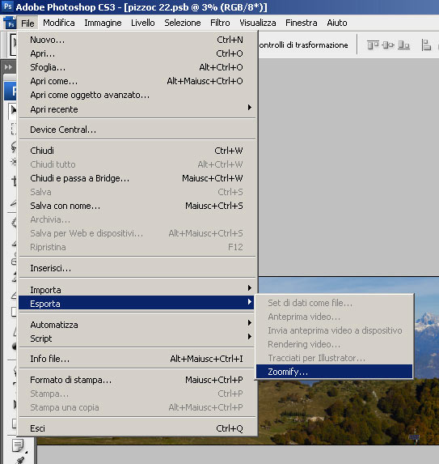Select the Notes tool in the toolbox
This screenshot has width=439, height=464.
coord(18,445)
